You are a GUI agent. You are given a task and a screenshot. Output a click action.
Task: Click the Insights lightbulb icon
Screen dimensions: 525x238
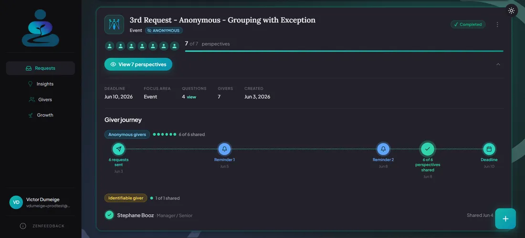(x=30, y=83)
